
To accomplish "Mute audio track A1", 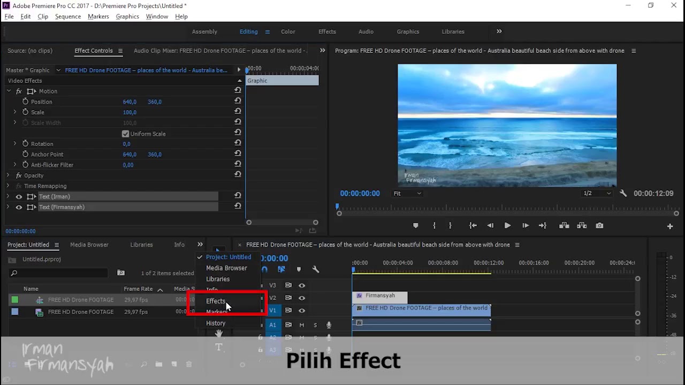I will click(x=302, y=325).
